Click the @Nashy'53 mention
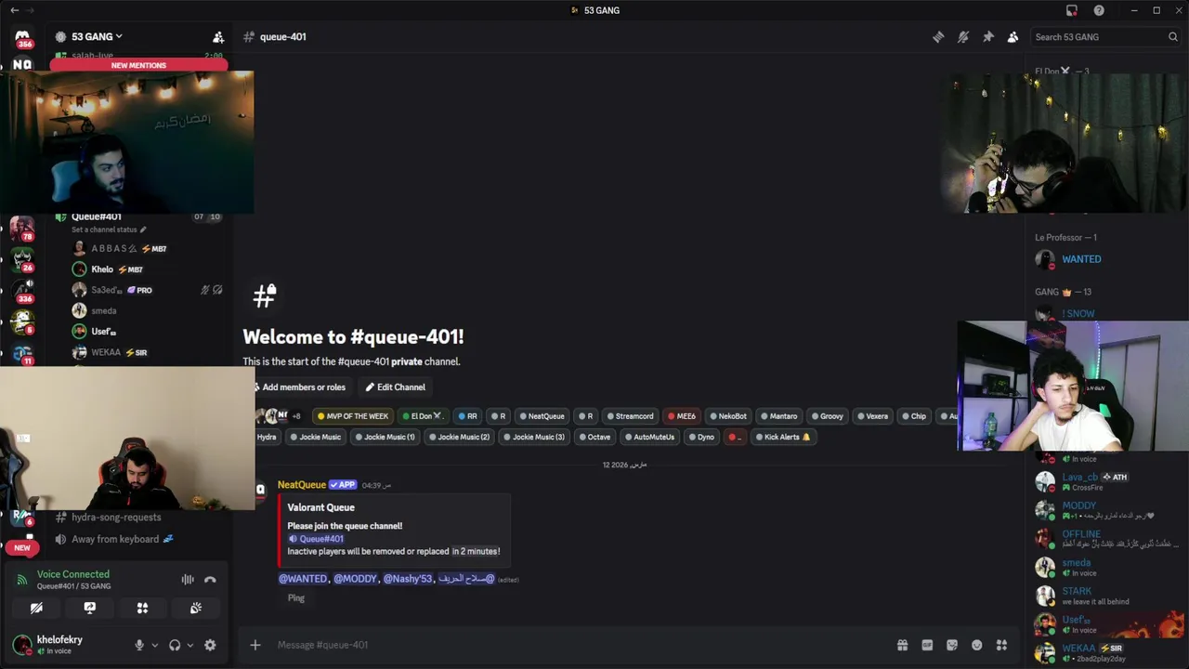Viewport: 1189px width, 669px height. [408, 579]
